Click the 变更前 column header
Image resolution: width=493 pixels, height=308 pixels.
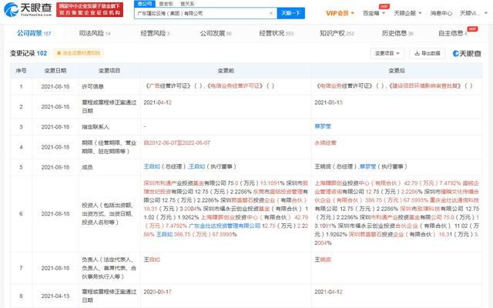click(x=226, y=71)
